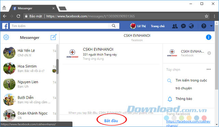Viewport: 219px width, 127px height.
Task: Open the facebook.com/cskhevnhanoi link
Action: click(x=188, y=123)
